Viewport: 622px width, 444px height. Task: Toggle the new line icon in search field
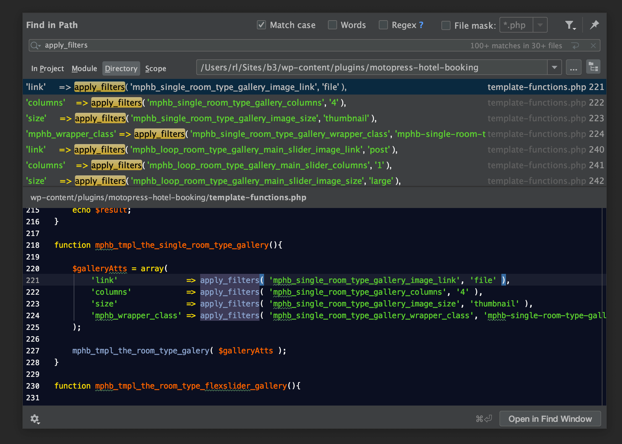[x=575, y=46]
